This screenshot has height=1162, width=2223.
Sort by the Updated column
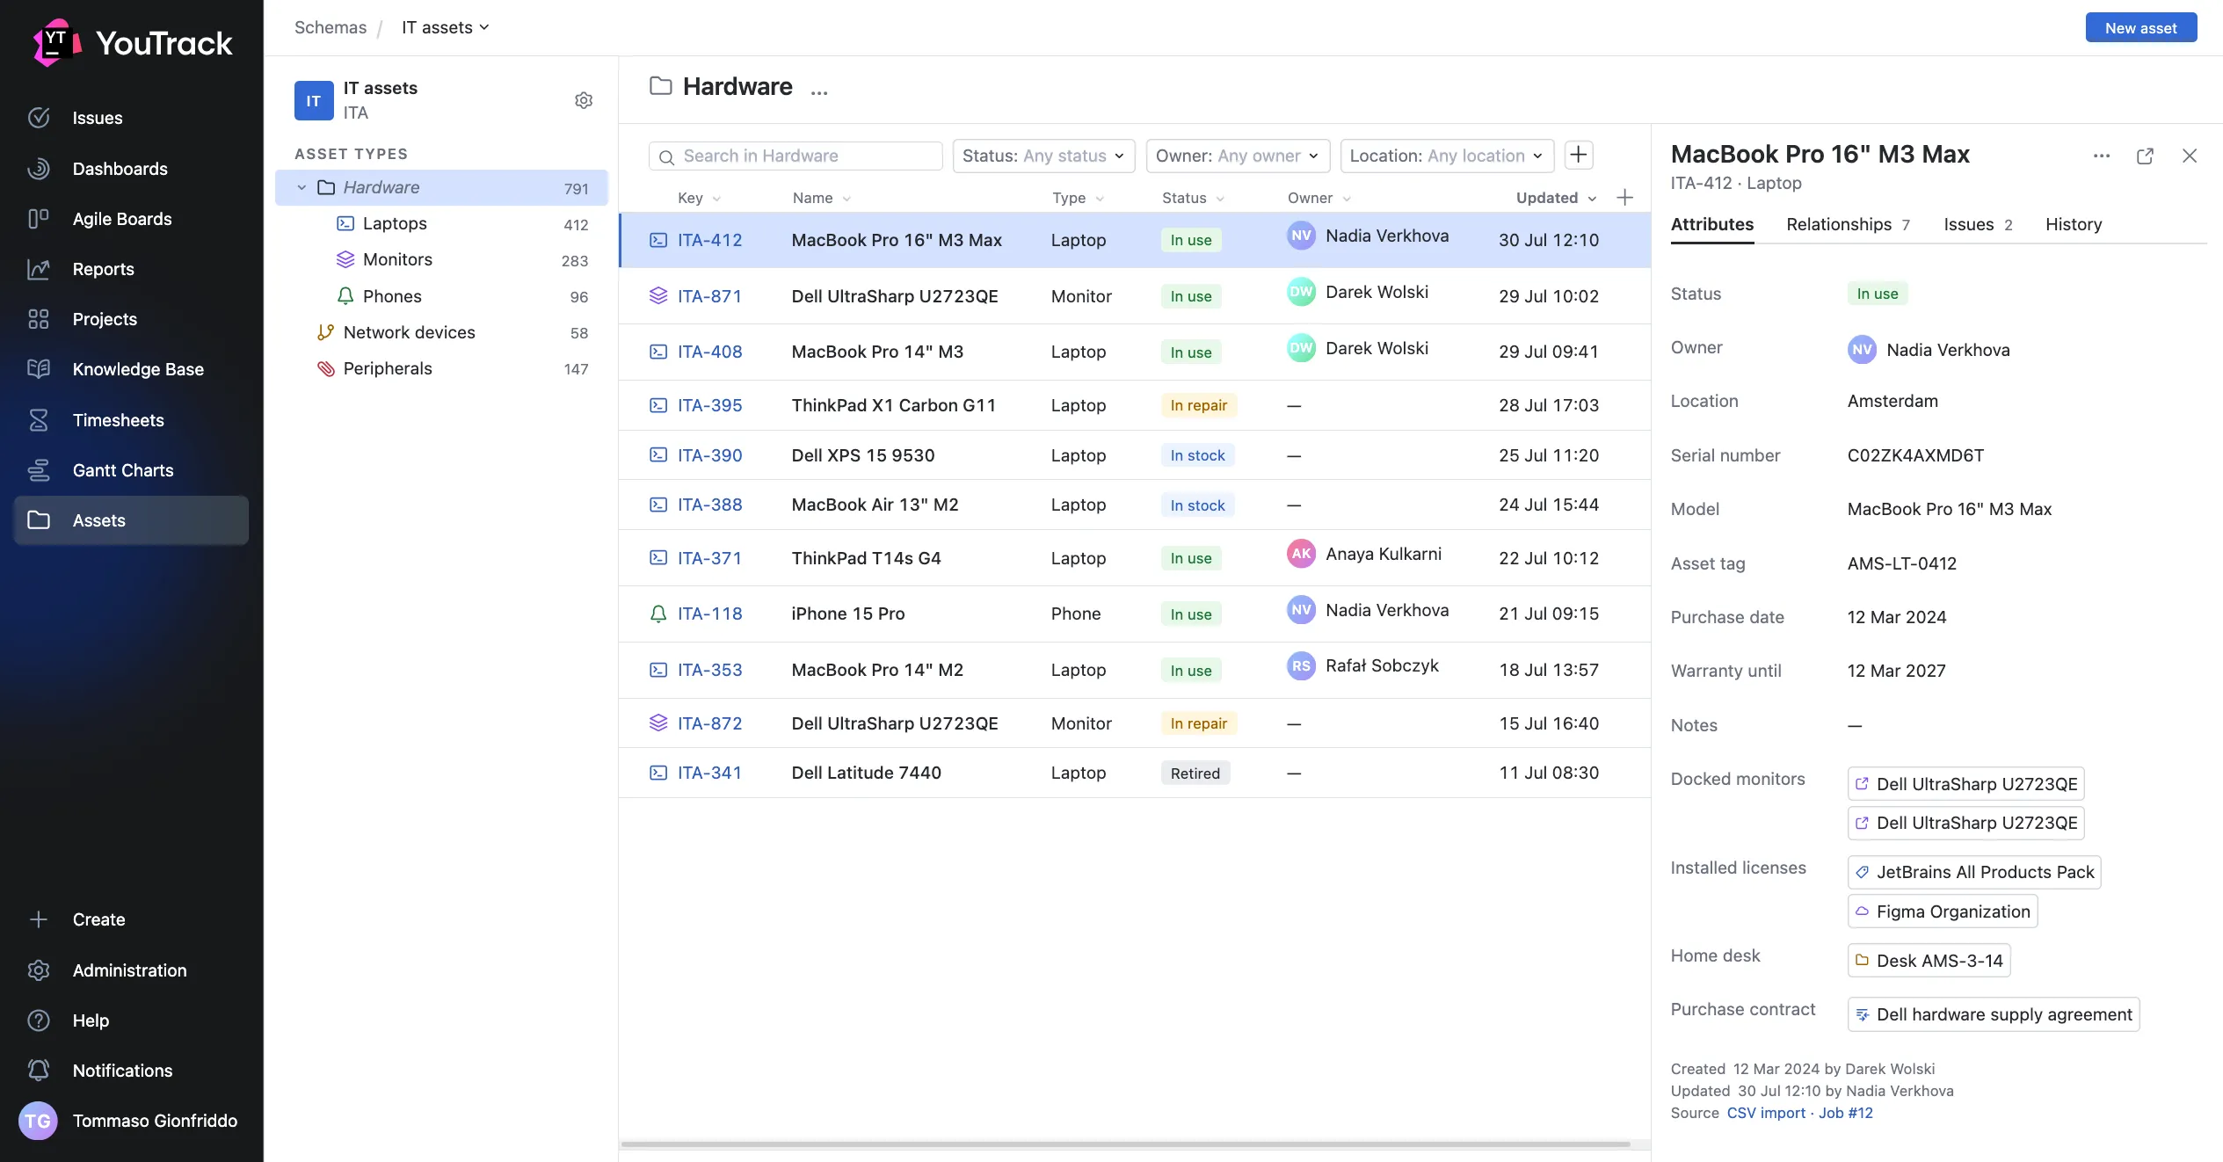1555,198
